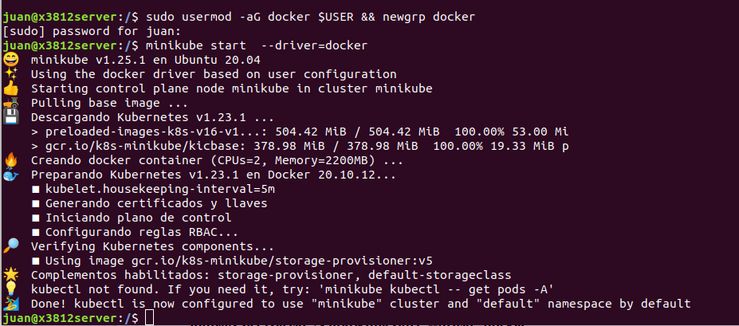Click the floppy disk emoji beside Descargando Kubernetes
The image size is (739, 326).
(x=11, y=117)
